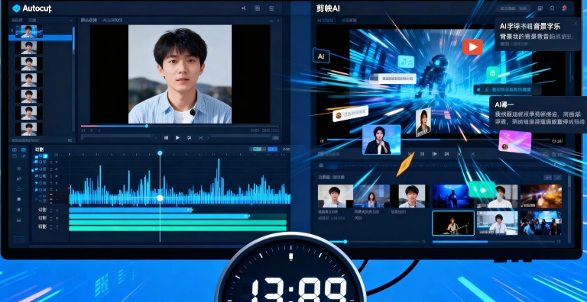The image size is (587, 302).
Task: Click the grid layout icon at timeline sidebar bottom
Action: (x=18, y=240)
